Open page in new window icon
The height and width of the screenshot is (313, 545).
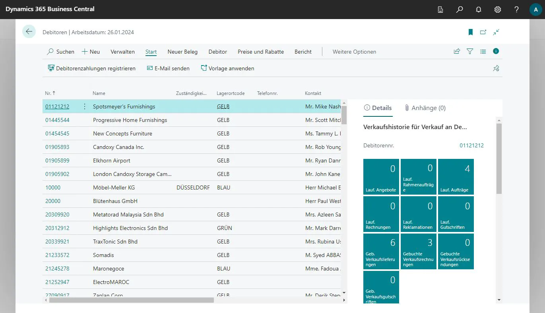pyautogui.click(x=483, y=32)
